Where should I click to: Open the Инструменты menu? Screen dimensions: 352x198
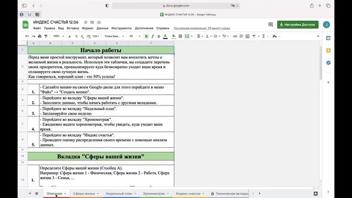(122, 28)
